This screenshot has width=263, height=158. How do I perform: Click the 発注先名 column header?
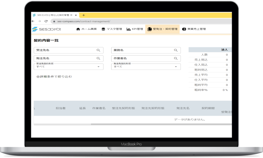(183, 108)
